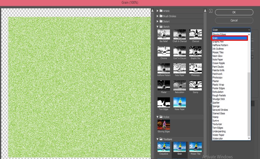This screenshot has width=260, height=159.
Task: Pick the Torn Edges filter thumbnail
Action: click(x=164, y=102)
